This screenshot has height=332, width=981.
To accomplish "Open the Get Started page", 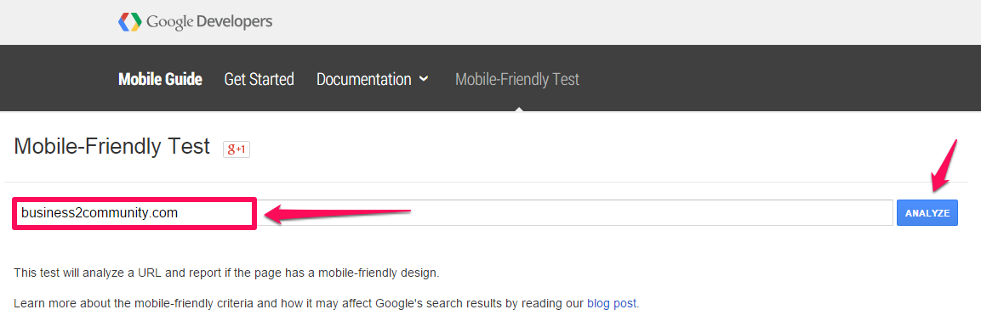I will tap(259, 79).
